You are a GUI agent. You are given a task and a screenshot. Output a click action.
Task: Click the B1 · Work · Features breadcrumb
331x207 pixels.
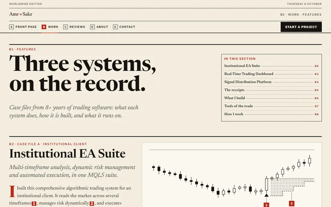tap(301, 14)
